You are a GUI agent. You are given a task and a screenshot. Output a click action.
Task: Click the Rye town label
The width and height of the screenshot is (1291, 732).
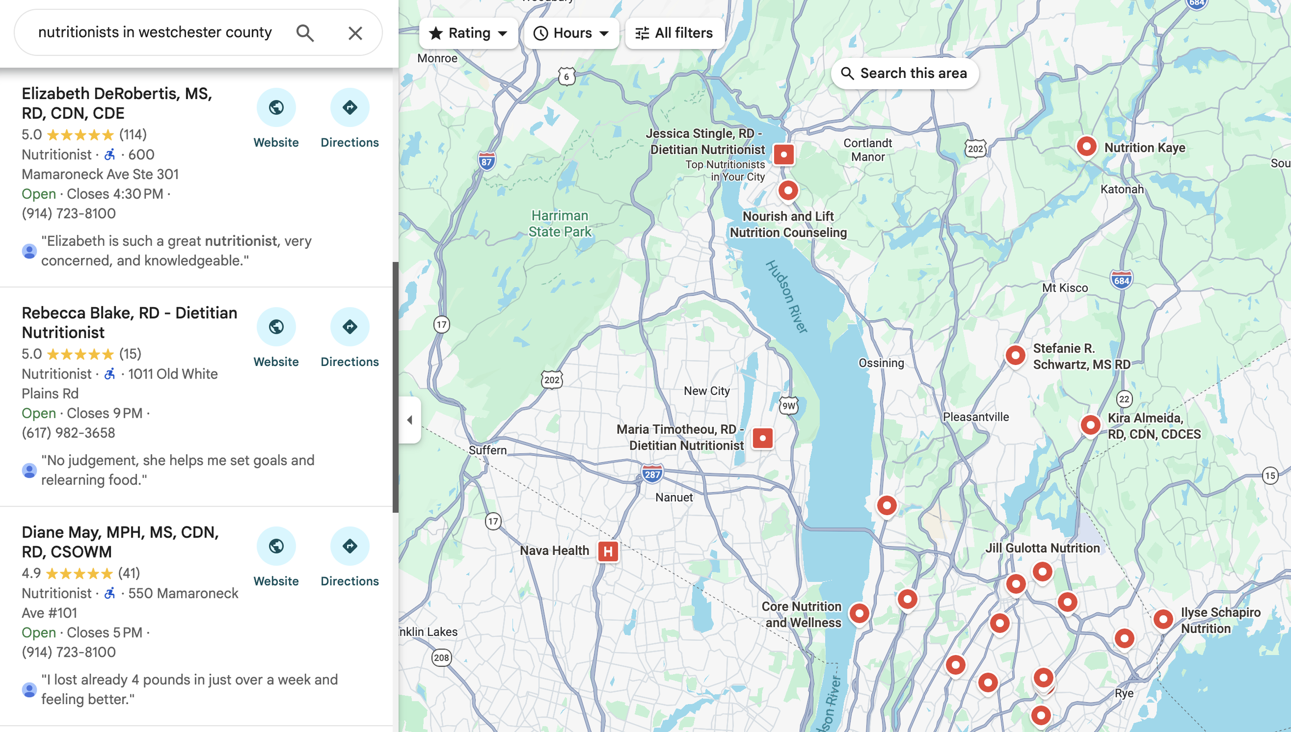click(1124, 693)
